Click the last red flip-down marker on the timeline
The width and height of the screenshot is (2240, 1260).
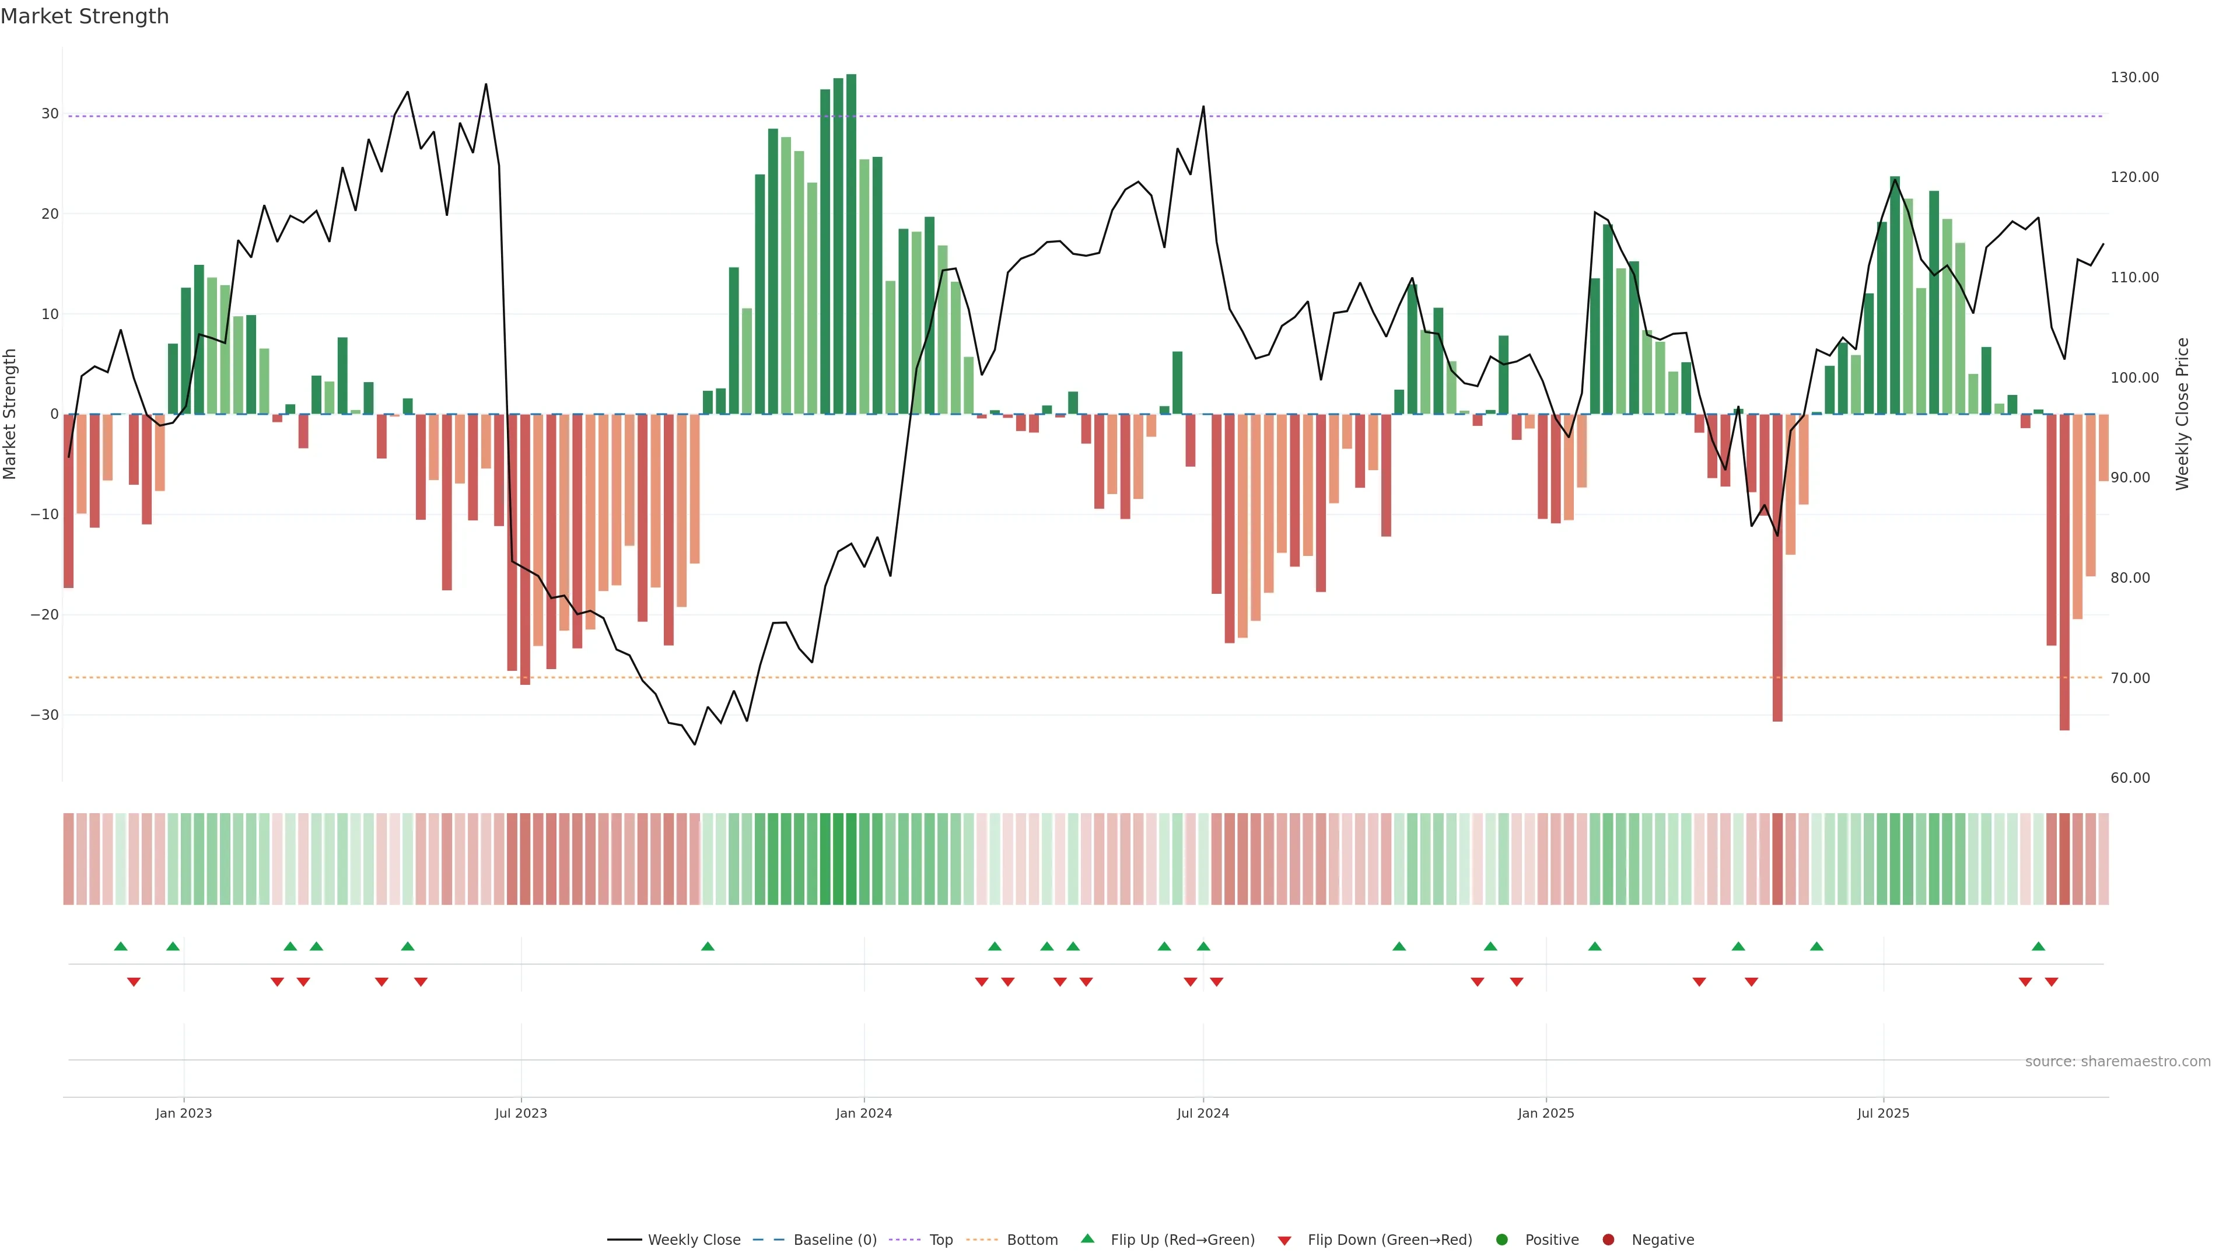2052,982
